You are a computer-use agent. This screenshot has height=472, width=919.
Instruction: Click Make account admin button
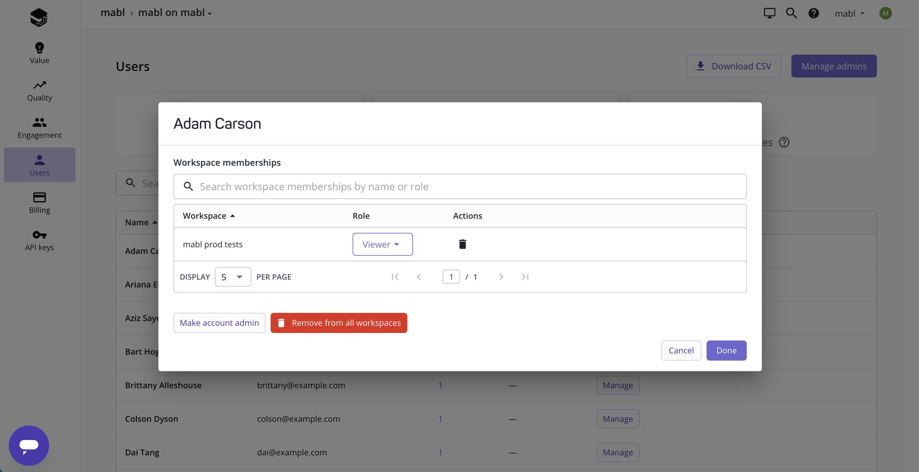click(219, 323)
